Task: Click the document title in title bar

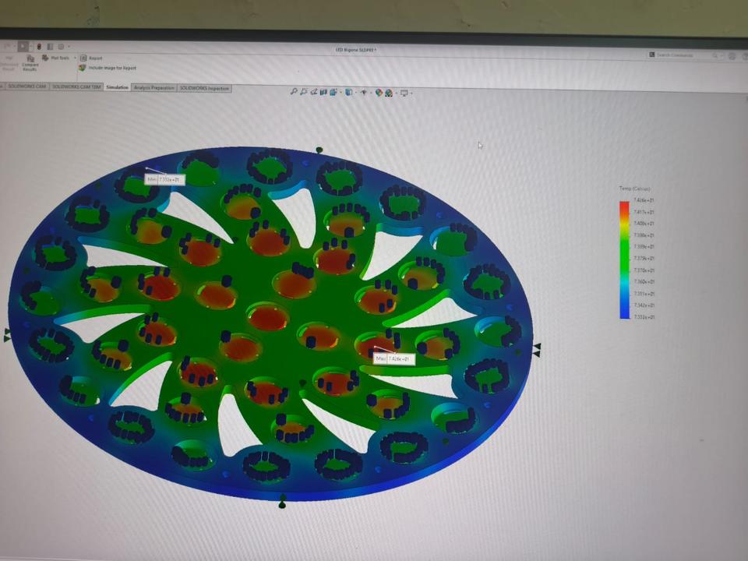Action: 356,50
